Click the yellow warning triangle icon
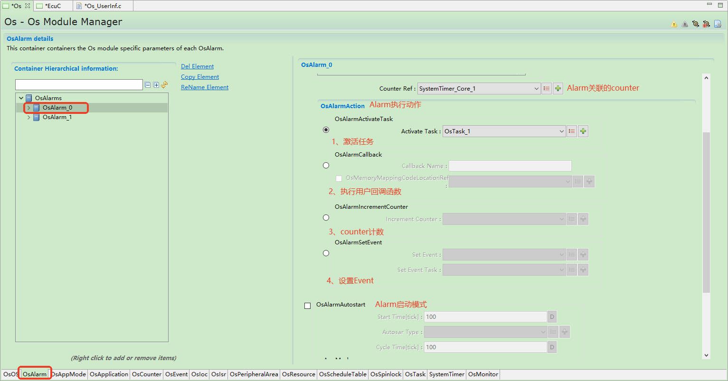 coord(674,24)
